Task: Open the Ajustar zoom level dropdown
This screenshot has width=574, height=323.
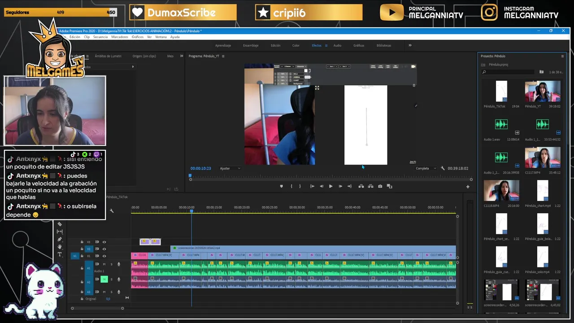Action: point(230,168)
